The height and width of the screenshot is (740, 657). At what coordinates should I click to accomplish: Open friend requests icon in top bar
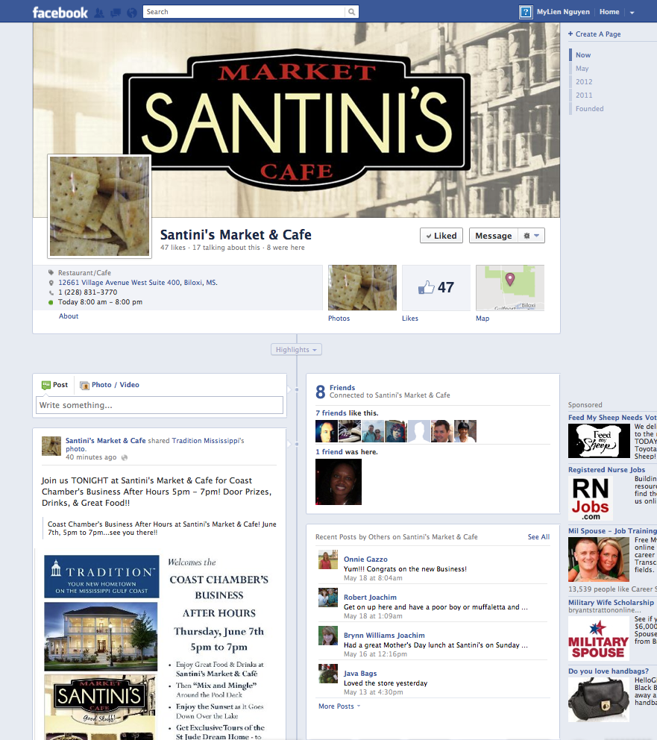click(x=99, y=12)
